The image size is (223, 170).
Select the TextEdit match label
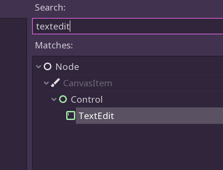tap(96, 116)
